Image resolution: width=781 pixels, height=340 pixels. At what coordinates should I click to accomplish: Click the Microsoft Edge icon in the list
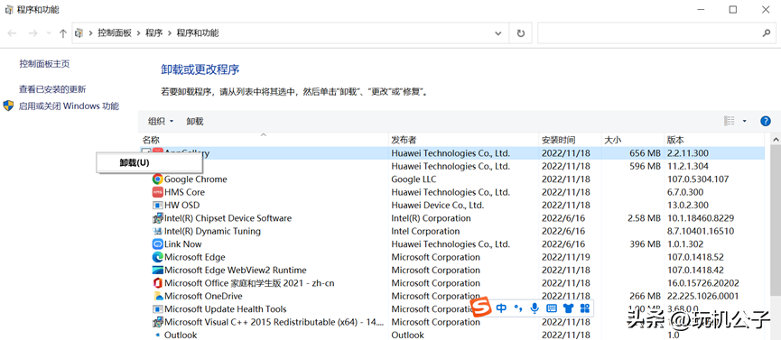coord(158,257)
